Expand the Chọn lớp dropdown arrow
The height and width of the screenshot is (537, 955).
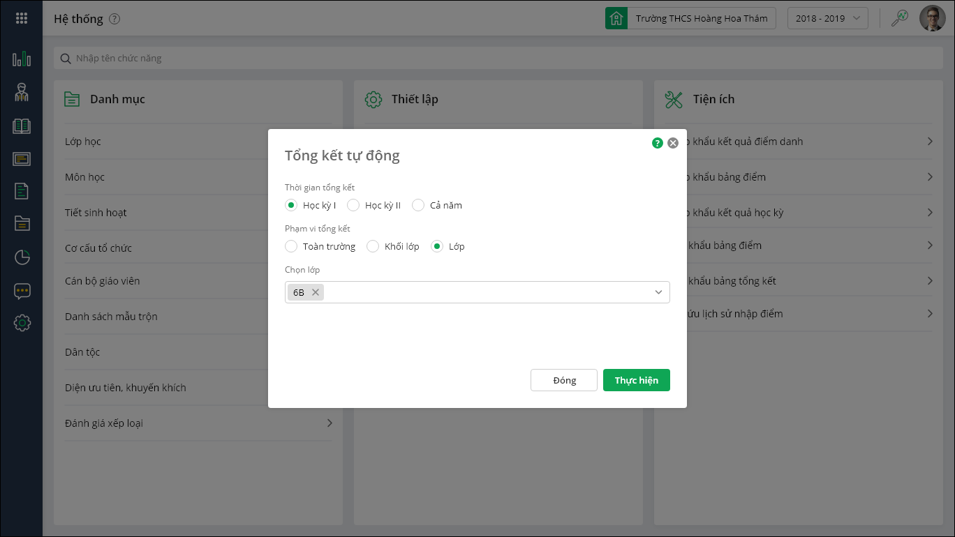(x=658, y=292)
